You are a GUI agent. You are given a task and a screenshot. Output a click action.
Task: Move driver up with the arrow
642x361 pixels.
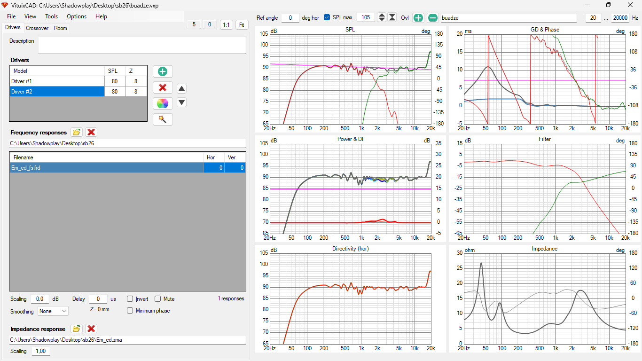[182, 88]
